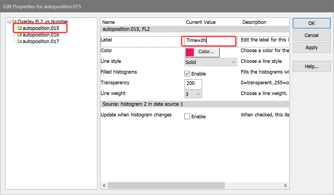The width and height of the screenshot is (334, 195).
Task: Apply the property changes
Action: click(x=311, y=48)
